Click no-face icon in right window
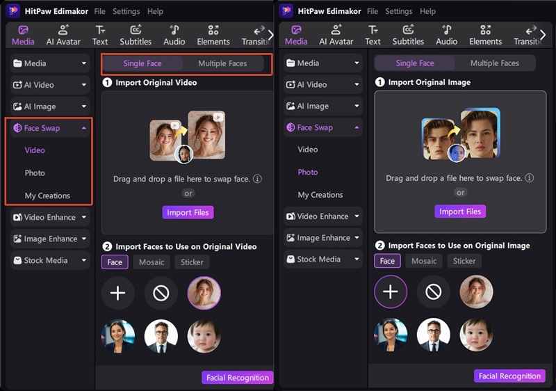The image size is (556, 391). click(433, 292)
